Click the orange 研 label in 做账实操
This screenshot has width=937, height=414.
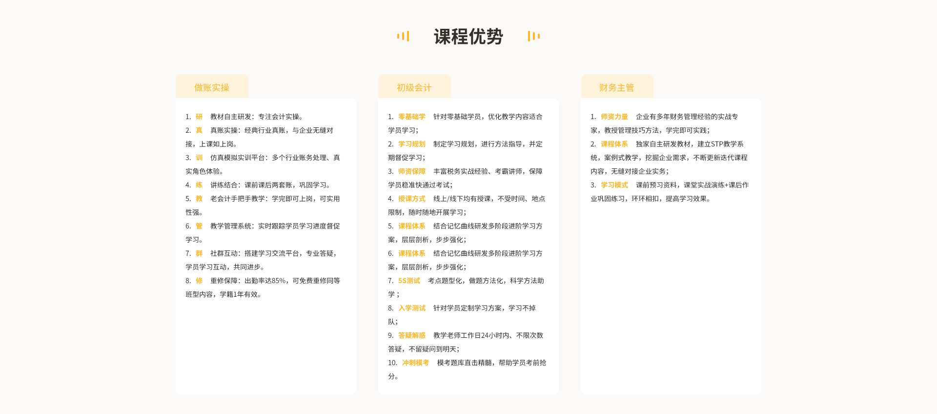(x=199, y=117)
